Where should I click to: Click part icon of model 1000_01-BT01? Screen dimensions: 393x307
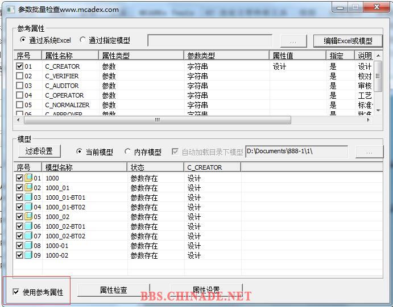pos(28,197)
